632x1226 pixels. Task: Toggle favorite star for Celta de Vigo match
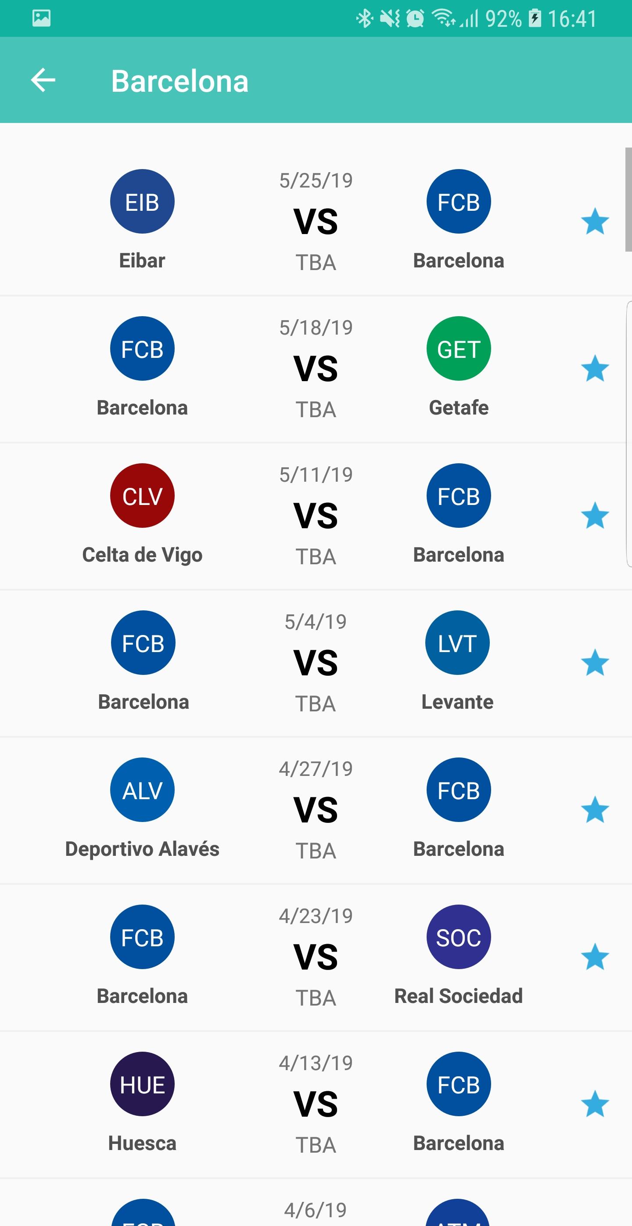point(594,516)
